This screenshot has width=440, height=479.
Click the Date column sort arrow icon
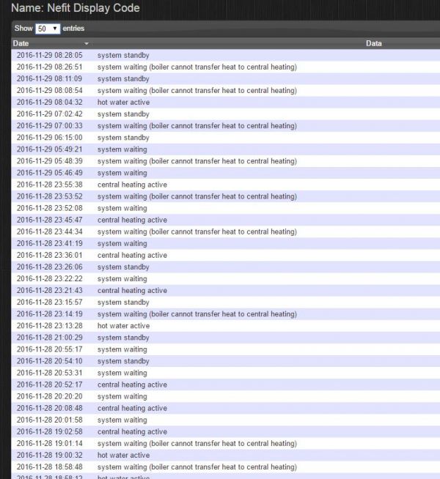87,44
